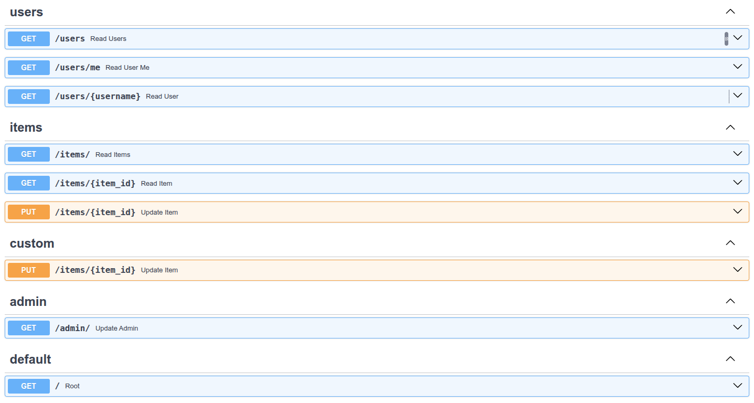Collapse the default section using its chevron
This screenshot has height=403, width=754.
(x=730, y=359)
